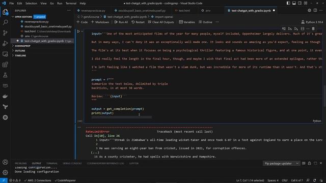Open the Docker whale view
The image size is (326, 183).
click(x=5, y=96)
